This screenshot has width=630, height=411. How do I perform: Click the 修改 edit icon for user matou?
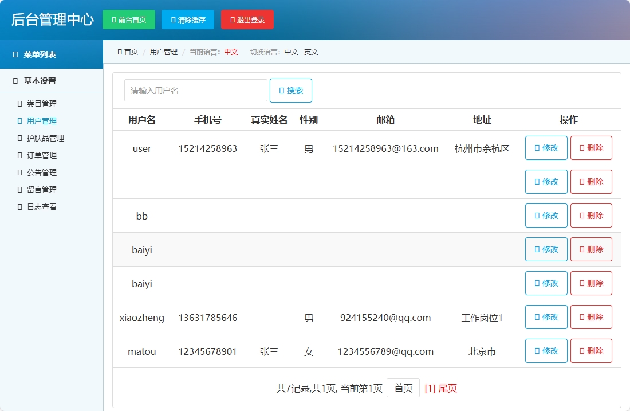(x=537, y=351)
